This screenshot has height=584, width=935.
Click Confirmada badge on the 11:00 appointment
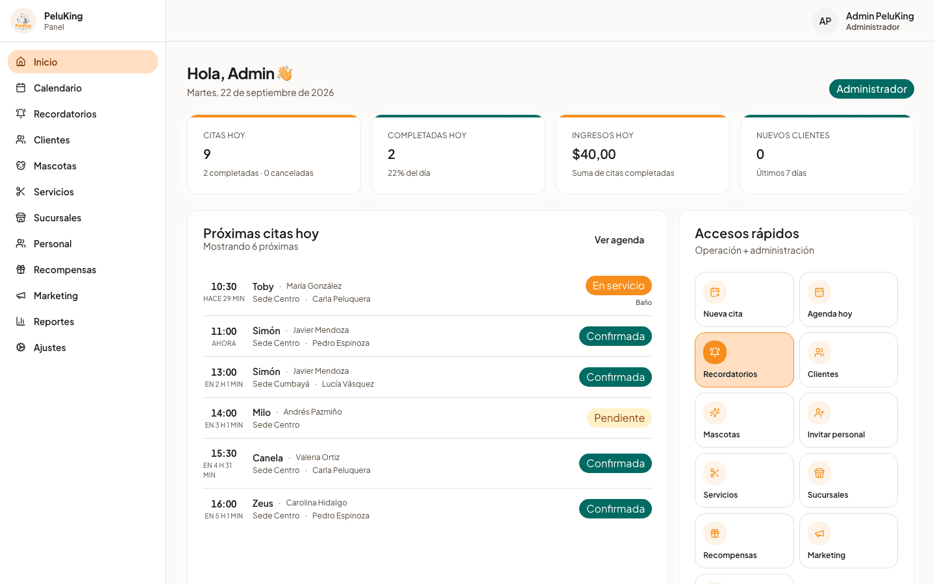tap(616, 336)
